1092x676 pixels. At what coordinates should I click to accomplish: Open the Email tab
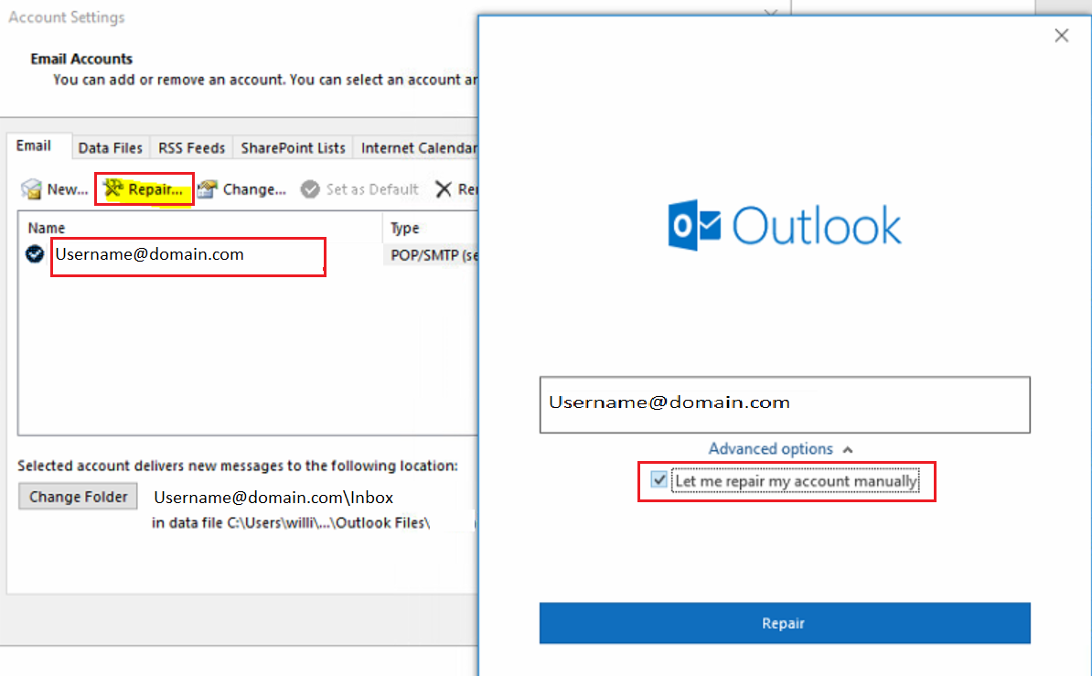tap(34, 145)
